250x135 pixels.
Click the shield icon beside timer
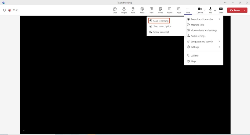(5, 10)
